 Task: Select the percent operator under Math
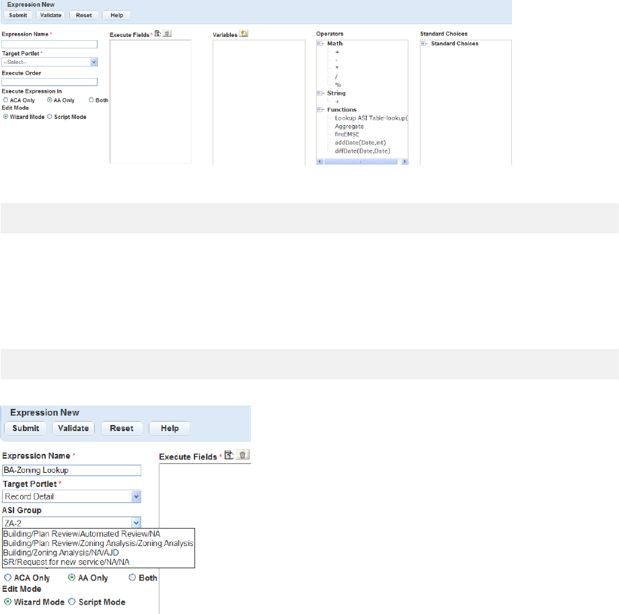[338, 85]
